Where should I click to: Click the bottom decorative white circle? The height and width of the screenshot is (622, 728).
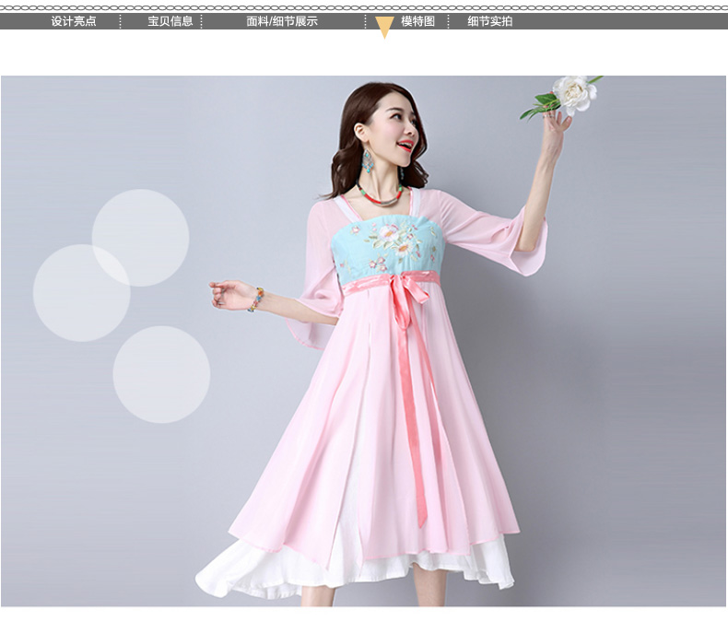click(161, 374)
